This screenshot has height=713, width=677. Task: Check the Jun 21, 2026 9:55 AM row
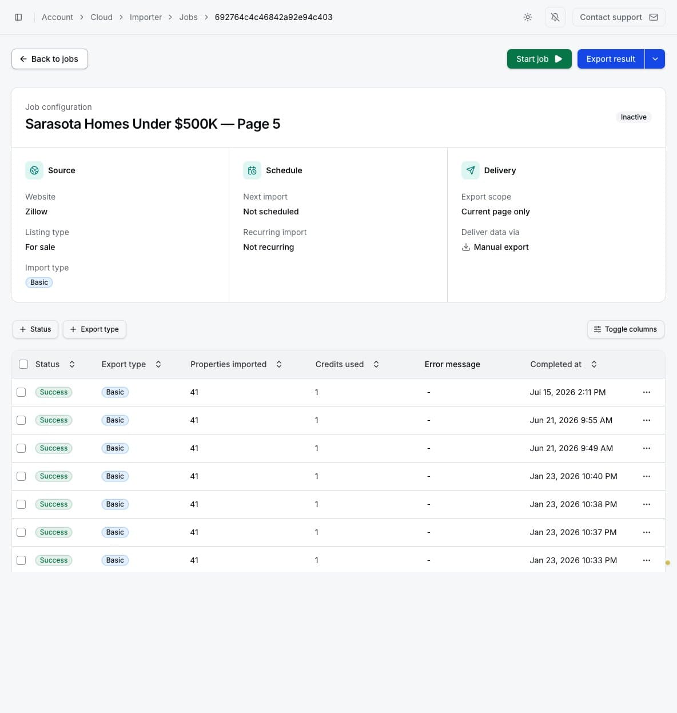(x=21, y=420)
